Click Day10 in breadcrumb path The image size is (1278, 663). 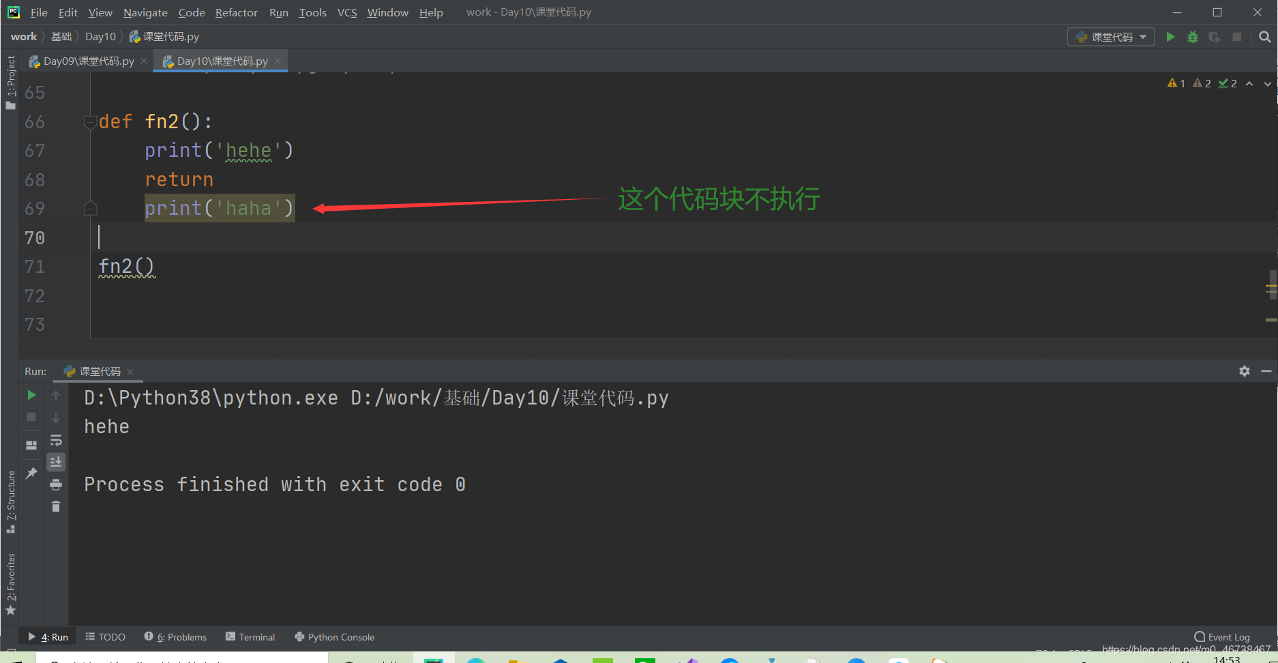tap(100, 37)
